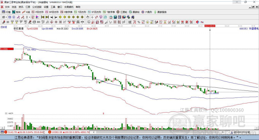The image size is (259, 140).
Task: Open the calendar icon in toolbar
Action: pyautogui.click(x=111, y=17)
